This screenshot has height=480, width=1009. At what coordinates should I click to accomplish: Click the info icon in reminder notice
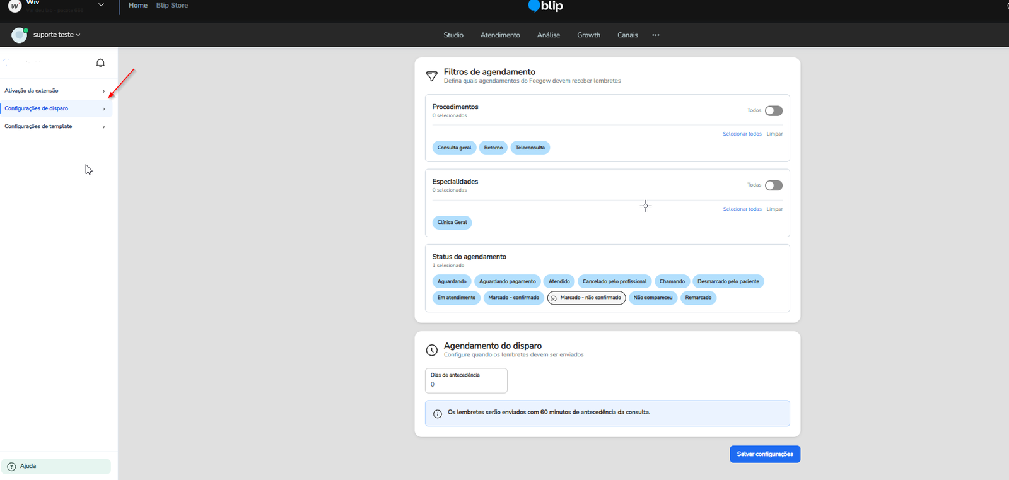(438, 414)
